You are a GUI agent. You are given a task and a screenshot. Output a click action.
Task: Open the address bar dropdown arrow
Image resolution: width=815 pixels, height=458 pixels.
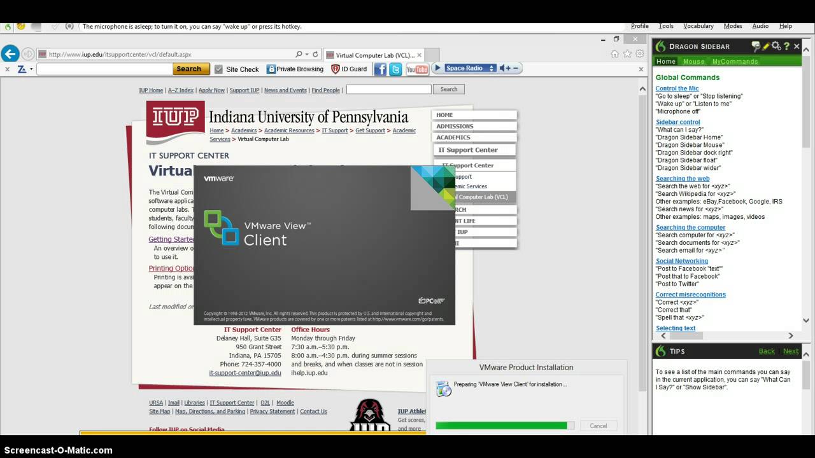(x=307, y=54)
